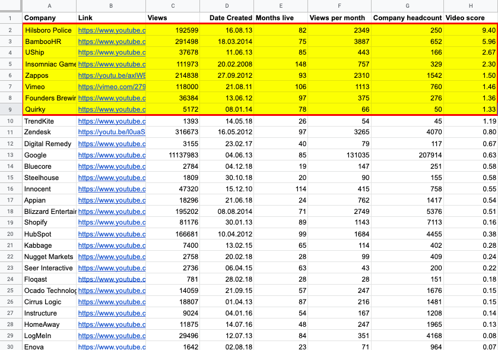The height and width of the screenshot is (350, 498).
Task: Select column H header
Action: pyautogui.click(x=471, y=6)
